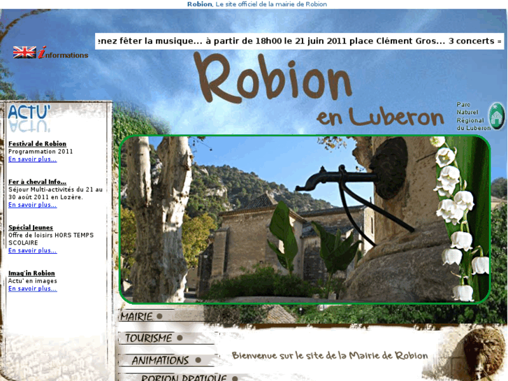Follow 'En savoir plus' under Festival de Robion
Screen dimensions: 508x381
pos(32,159)
